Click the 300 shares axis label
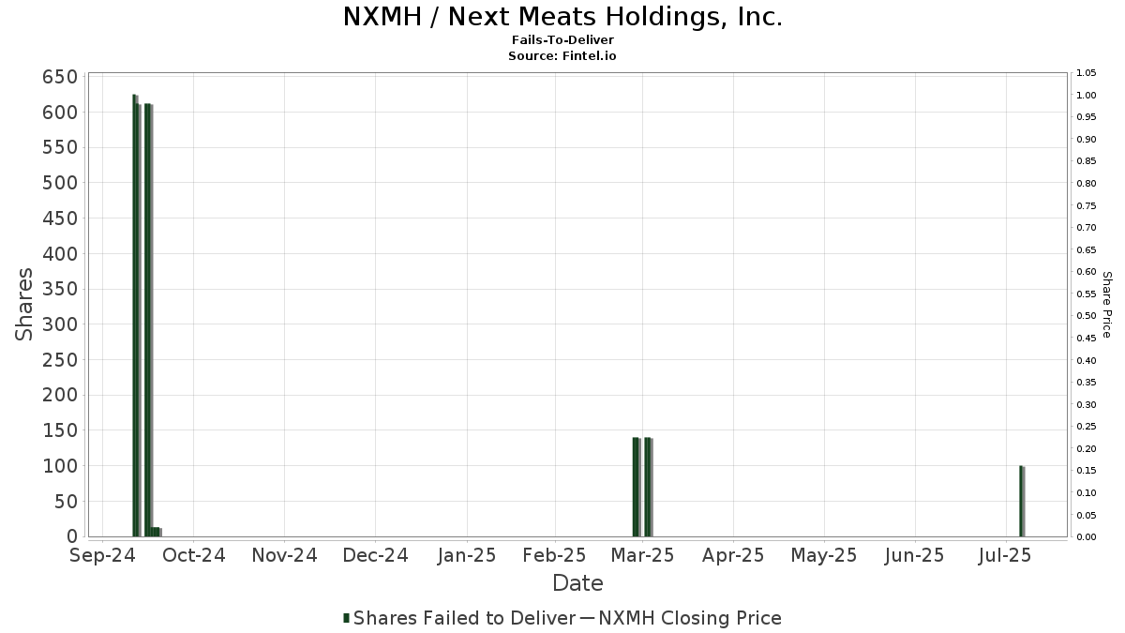 click(x=60, y=324)
